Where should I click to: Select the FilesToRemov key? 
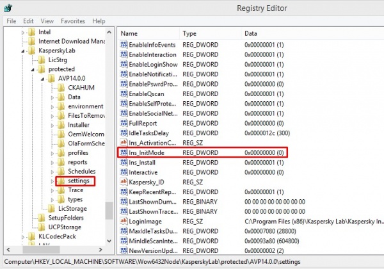click(x=86, y=116)
